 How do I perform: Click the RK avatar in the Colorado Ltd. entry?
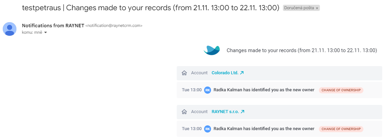pos(208,90)
